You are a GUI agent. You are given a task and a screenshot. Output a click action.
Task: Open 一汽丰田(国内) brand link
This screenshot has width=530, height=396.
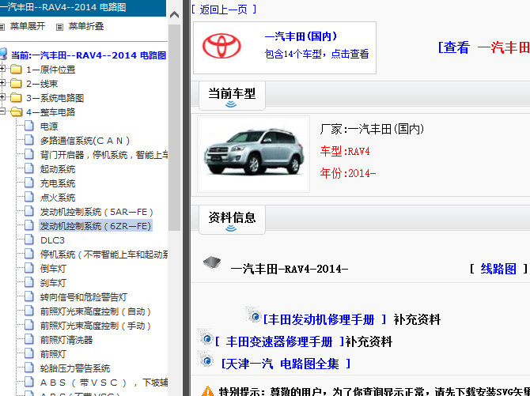click(301, 36)
